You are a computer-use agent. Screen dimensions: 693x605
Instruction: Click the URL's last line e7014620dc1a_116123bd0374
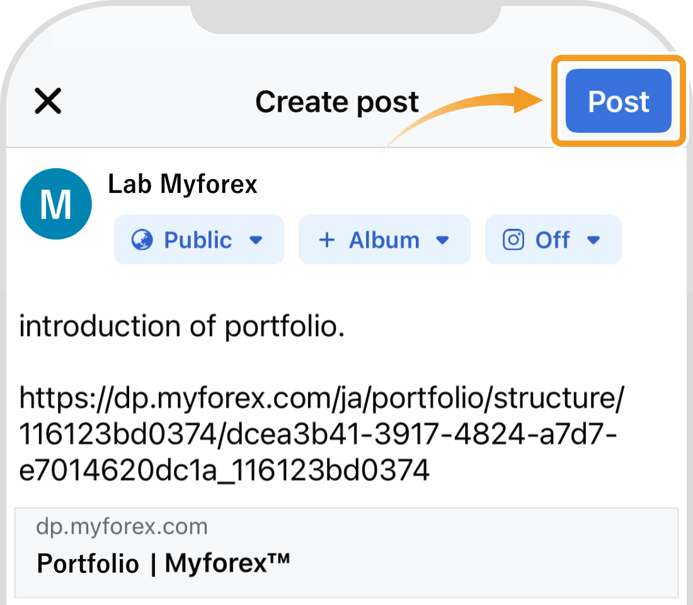click(224, 470)
